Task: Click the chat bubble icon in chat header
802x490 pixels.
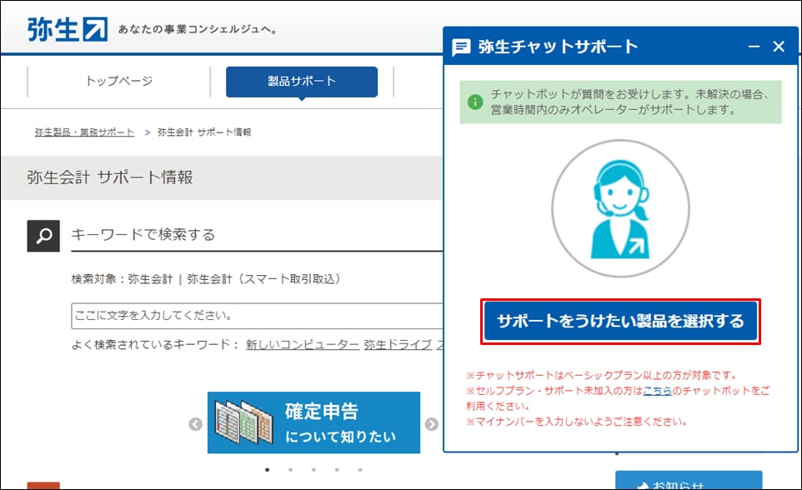Action: 461,47
